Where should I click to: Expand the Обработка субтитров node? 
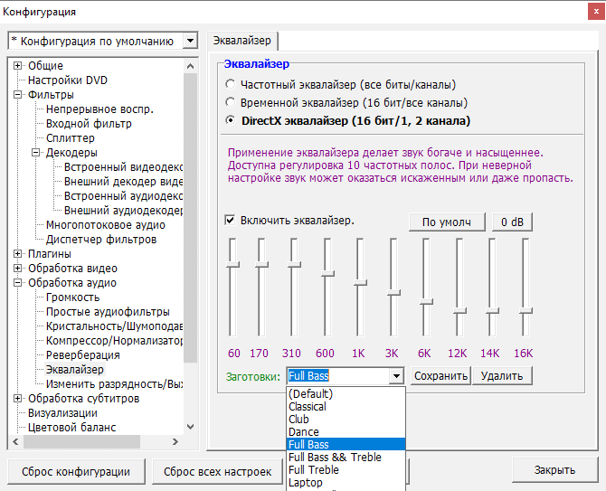pos(17,398)
